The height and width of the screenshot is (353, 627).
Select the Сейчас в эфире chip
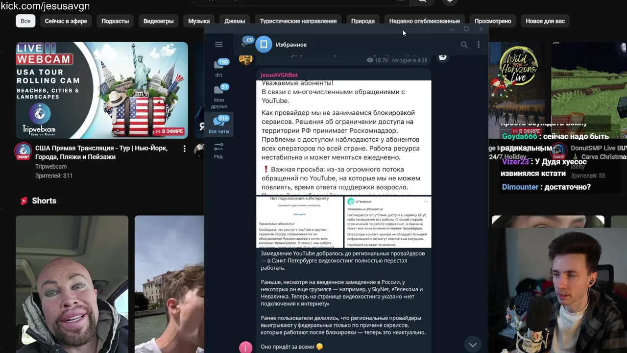66,21
